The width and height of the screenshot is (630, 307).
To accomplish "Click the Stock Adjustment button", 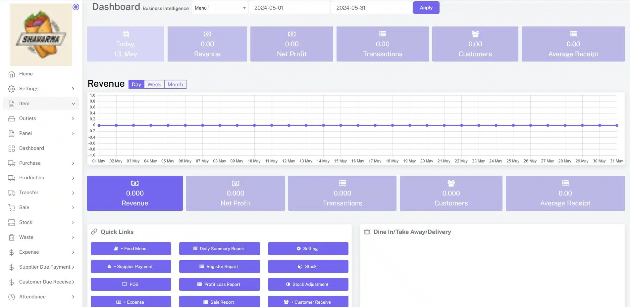I will pos(308,284).
